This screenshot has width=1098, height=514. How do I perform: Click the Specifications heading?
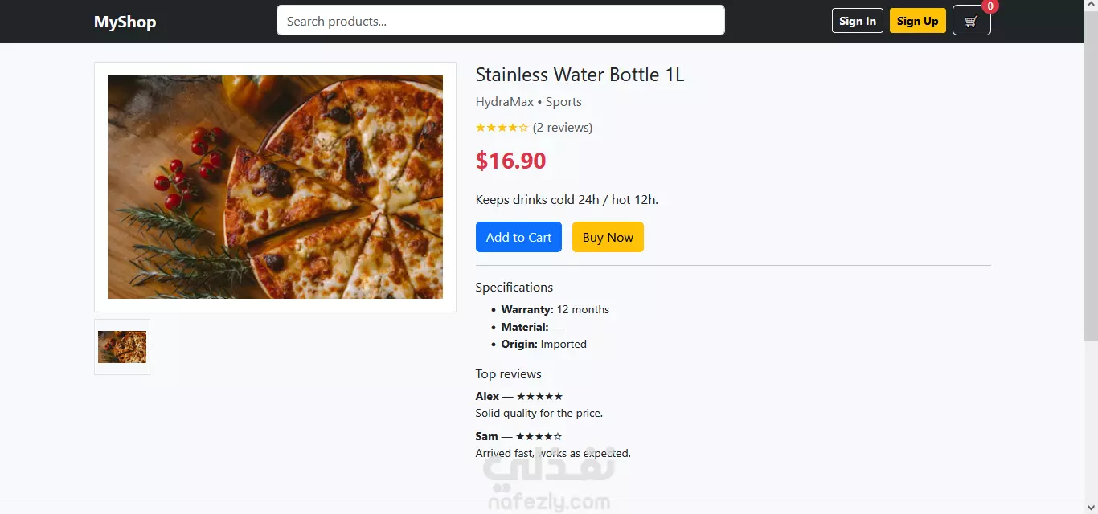coord(514,288)
